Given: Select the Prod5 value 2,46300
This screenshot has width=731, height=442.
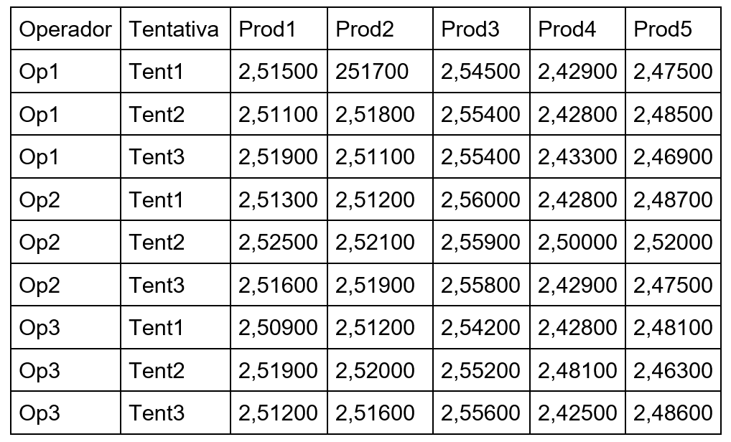Looking at the screenshot, I should [x=673, y=370].
